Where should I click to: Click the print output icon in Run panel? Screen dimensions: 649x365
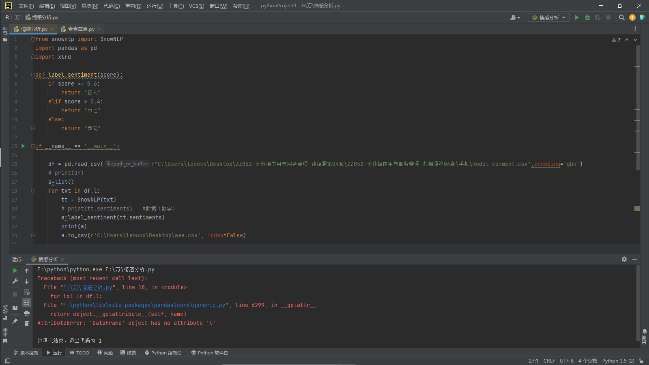pos(27,313)
